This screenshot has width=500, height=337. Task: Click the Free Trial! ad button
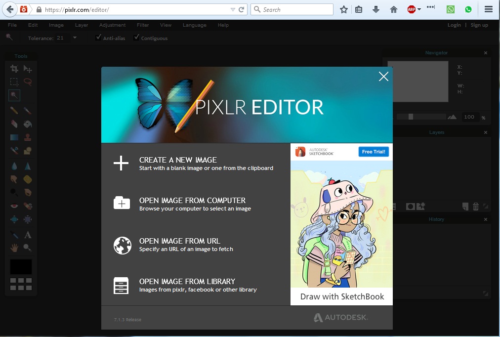coord(374,152)
